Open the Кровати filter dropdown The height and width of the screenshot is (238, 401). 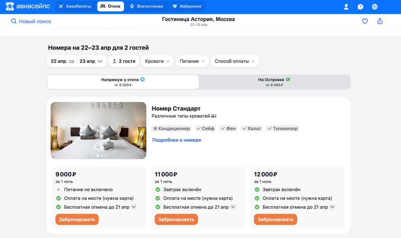tap(157, 61)
